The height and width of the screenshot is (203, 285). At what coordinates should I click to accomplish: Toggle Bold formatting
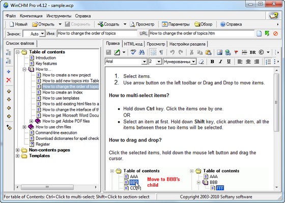tap(212, 62)
